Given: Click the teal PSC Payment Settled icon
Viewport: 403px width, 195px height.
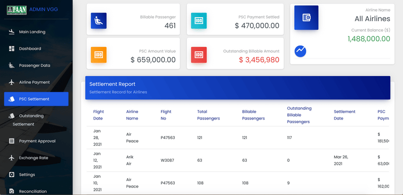Looking at the screenshot, I should click(x=198, y=21).
